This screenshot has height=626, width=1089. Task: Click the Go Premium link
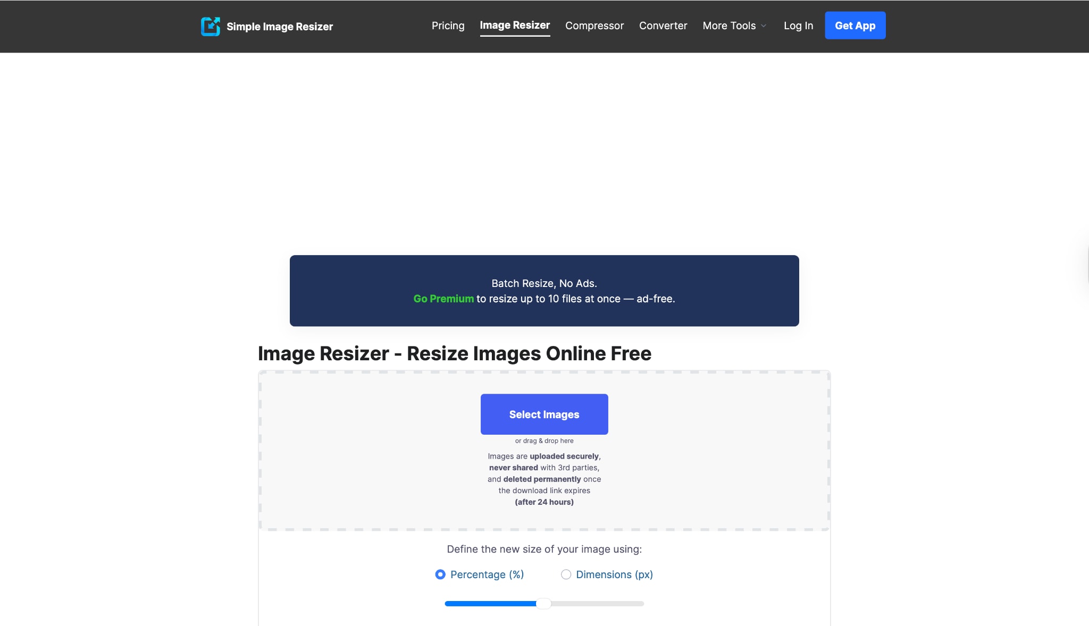click(x=443, y=299)
